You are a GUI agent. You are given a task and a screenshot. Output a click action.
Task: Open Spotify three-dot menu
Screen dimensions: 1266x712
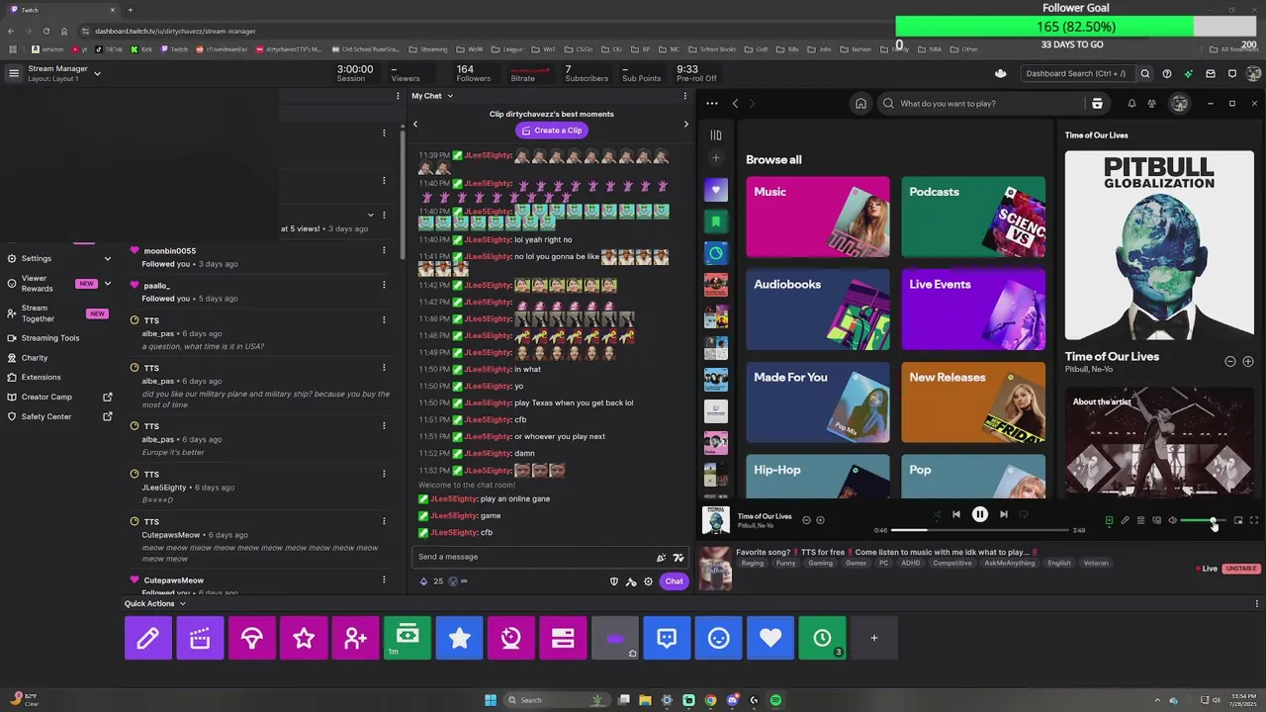pyautogui.click(x=712, y=104)
